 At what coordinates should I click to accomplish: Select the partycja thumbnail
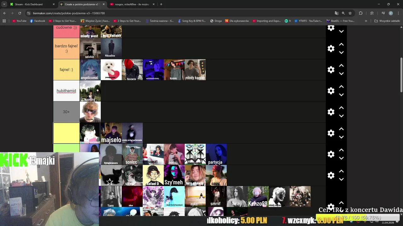[x=216, y=154]
